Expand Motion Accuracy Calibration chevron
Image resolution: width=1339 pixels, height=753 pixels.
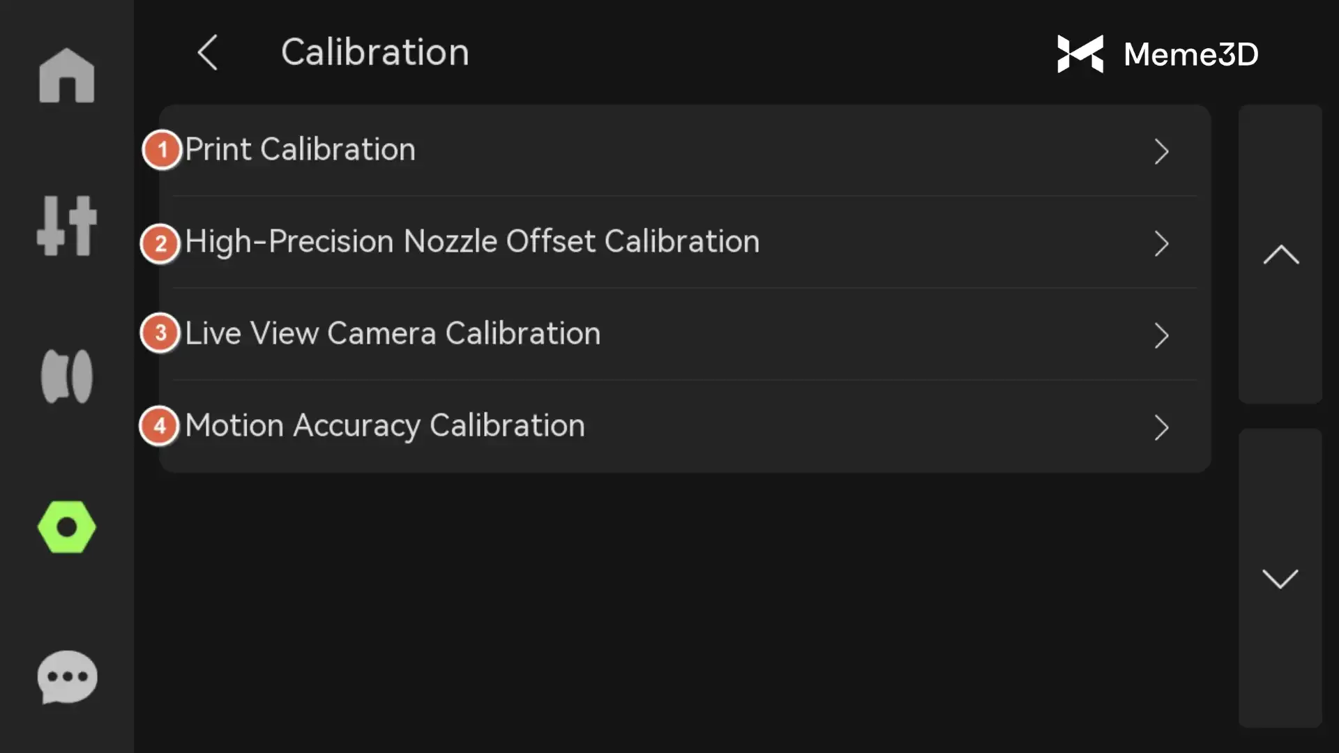click(x=1161, y=427)
